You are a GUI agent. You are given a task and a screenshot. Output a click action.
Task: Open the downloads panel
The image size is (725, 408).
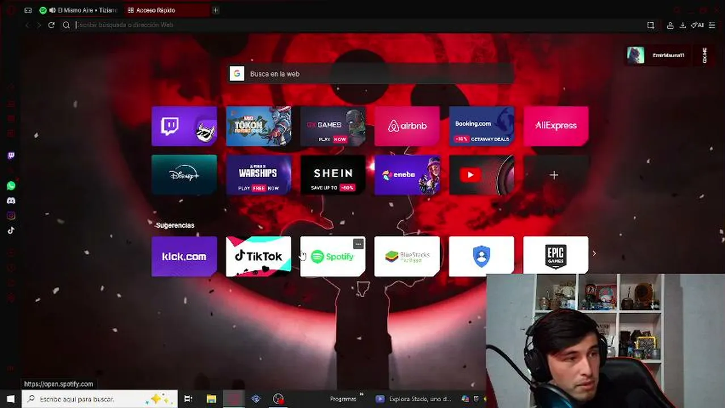coord(682,25)
